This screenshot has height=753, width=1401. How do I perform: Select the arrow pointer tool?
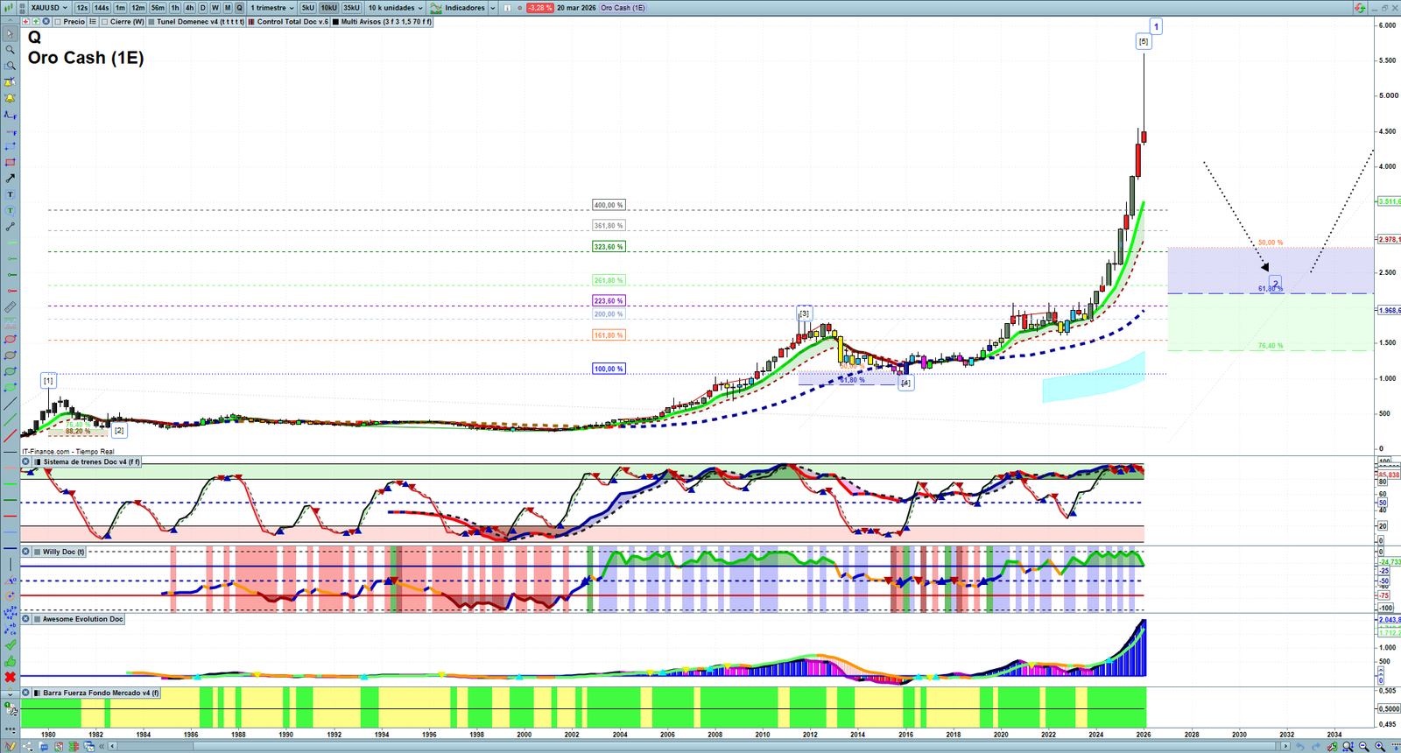click(x=10, y=34)
